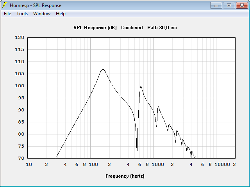Click the 'Frequency (hertz)' axis label
Screen dimensions: 250x187
point(125,176)
